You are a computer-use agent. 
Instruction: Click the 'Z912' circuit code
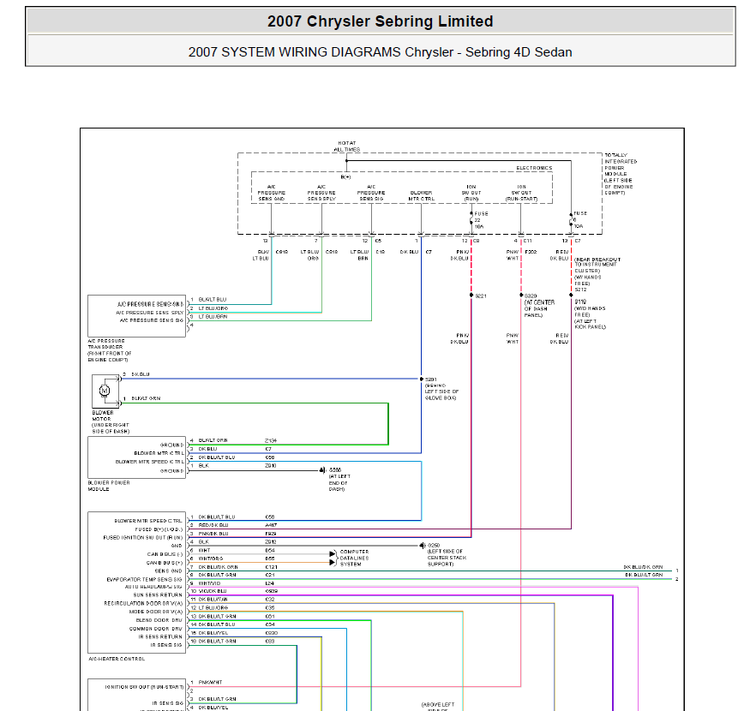(271, 541)
